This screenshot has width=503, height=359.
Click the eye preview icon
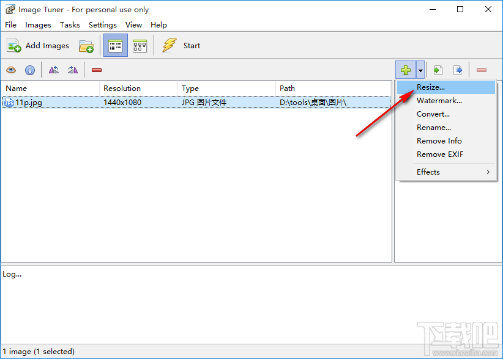(x=11, y=70)
